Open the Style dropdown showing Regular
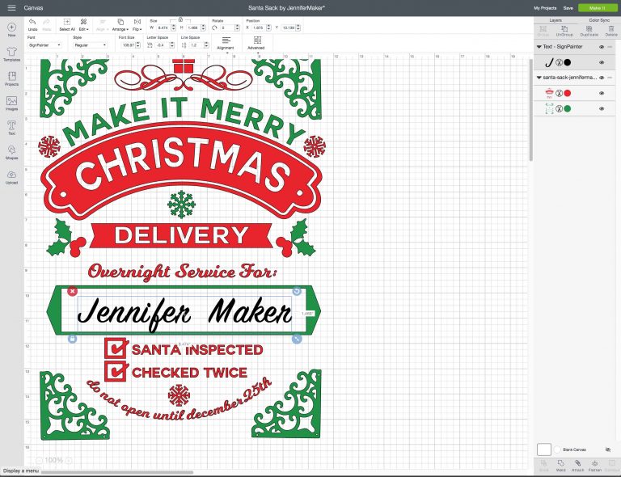 point(91,45)
